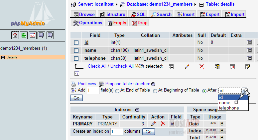
Task: Switch to the Browse tab
Action: pos(84,14)
